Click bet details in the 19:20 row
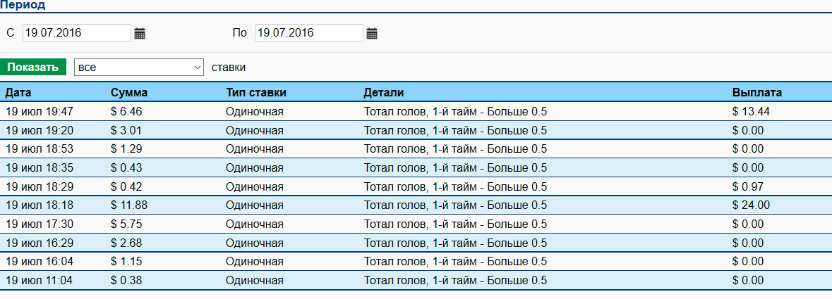Viewport: 832px width, 299px height. point(455,130)
